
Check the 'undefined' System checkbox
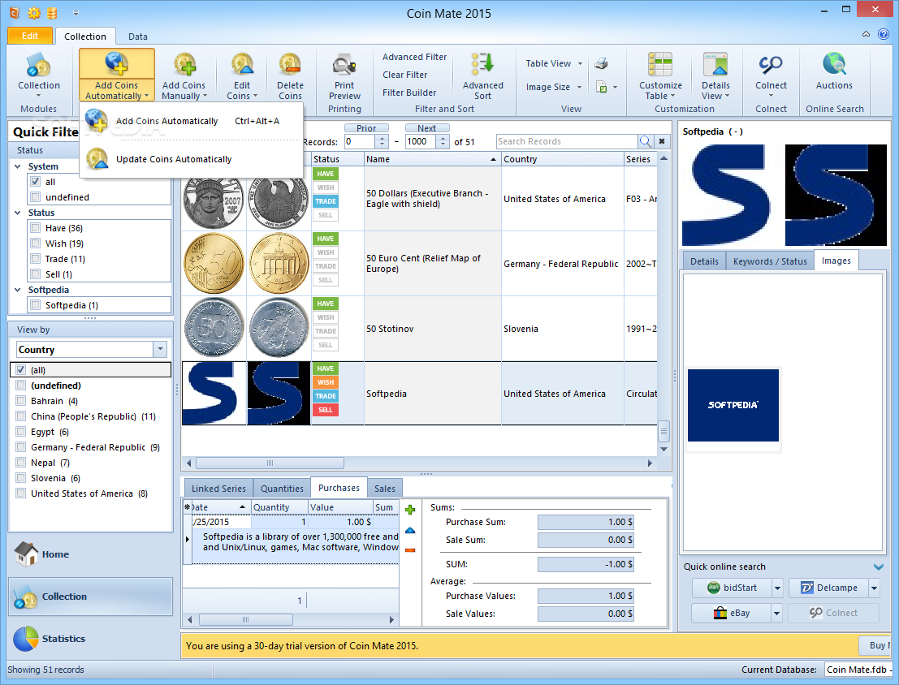pos(36,197)
